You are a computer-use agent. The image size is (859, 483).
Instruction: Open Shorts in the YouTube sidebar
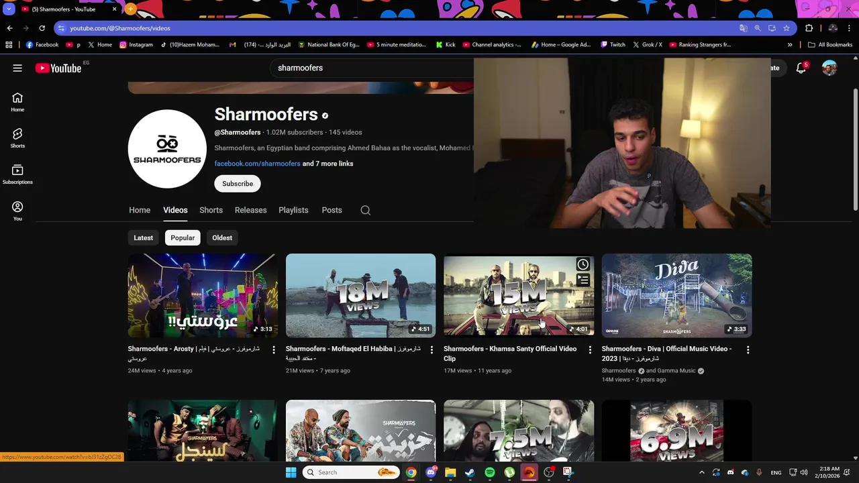tap(17, 138)
